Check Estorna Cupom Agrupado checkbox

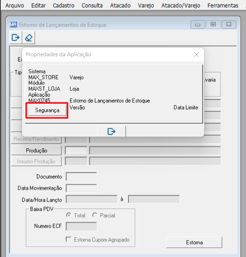68,239
